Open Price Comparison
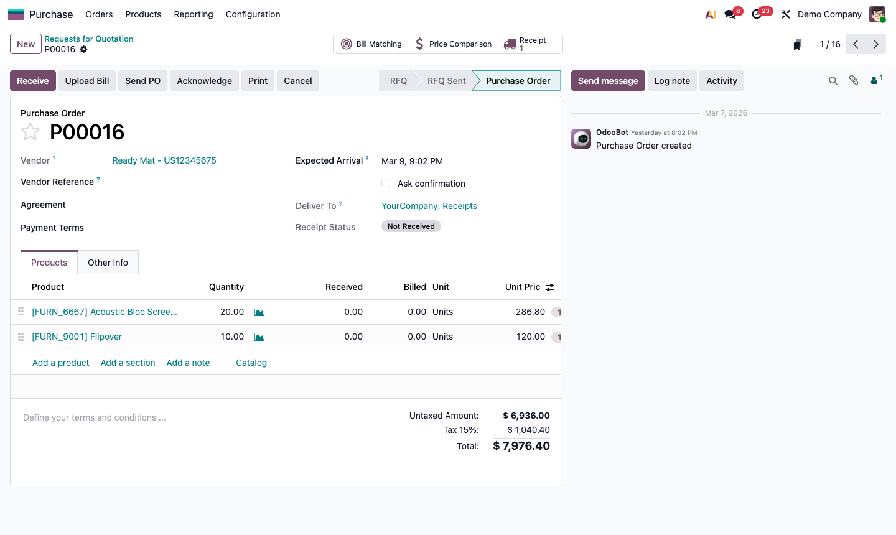The height and width of the screenshot is (535, 896). [x=453, y=44]
